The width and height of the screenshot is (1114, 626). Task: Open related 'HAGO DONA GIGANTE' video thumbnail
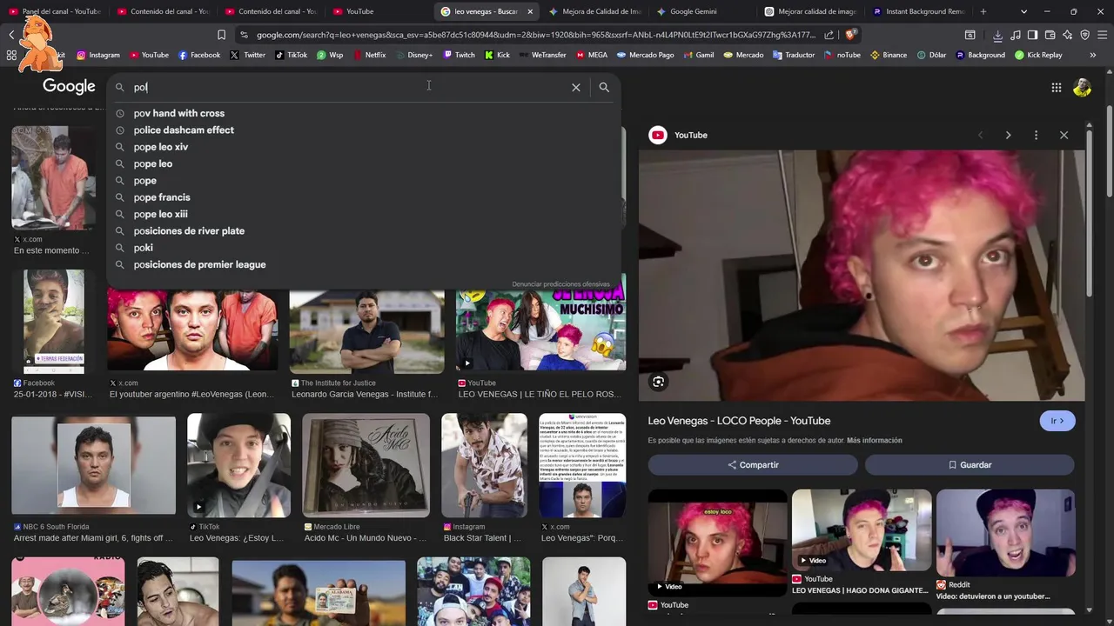click(x=862, y=529)
